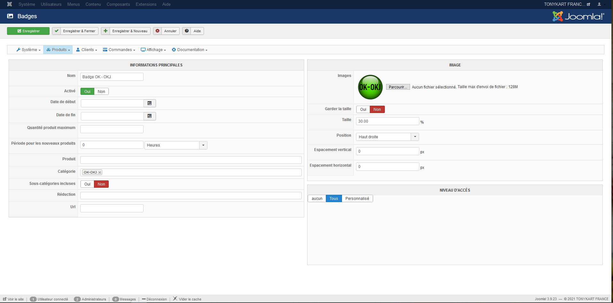
Task: Expand the Documentation submenu
Action: coord(190,50)
